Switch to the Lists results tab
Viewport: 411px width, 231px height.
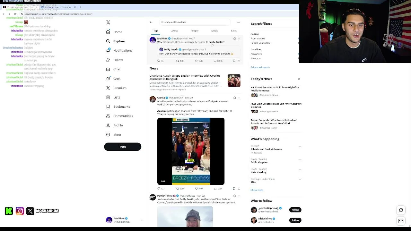click(234, 31)
